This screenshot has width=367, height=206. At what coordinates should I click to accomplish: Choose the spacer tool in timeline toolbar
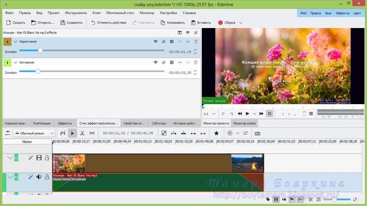92,133
